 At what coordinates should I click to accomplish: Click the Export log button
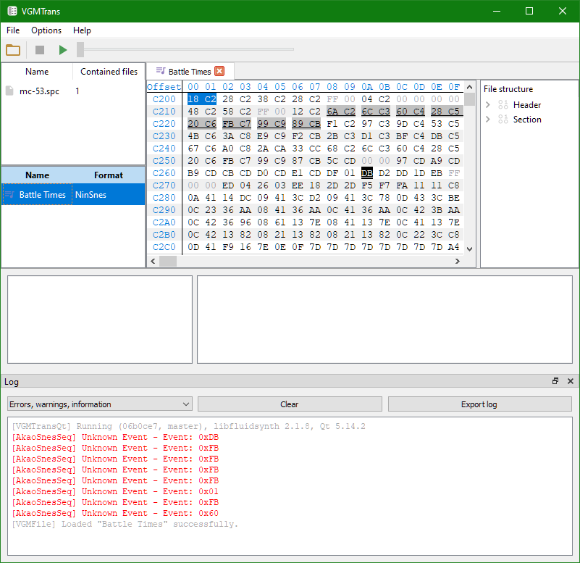click(x=479, y=404)
